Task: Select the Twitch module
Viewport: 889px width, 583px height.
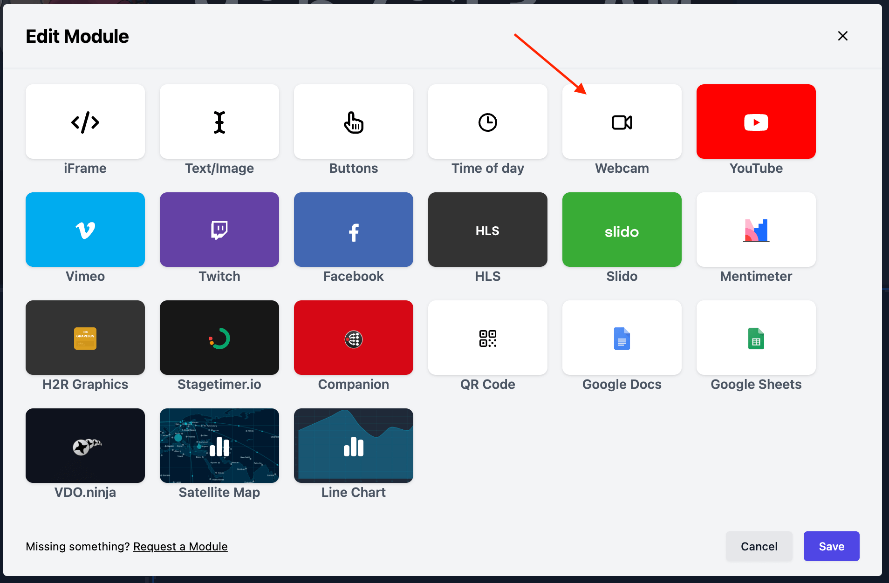Action: 219,230
